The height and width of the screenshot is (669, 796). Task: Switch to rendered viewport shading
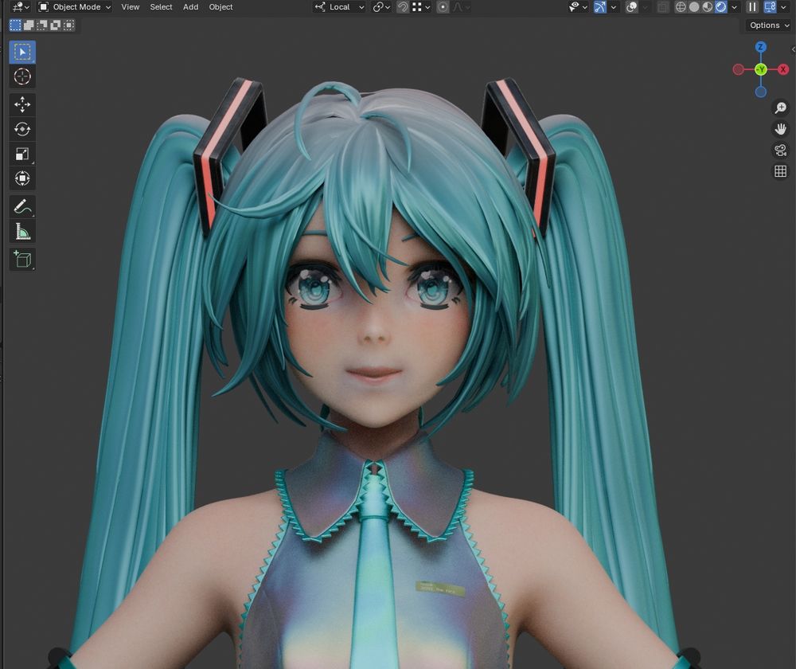tap(720, 7)
